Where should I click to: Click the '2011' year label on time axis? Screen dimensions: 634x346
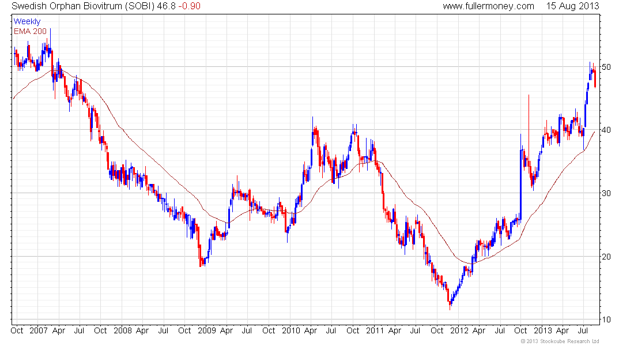click(x=375, y=330)
